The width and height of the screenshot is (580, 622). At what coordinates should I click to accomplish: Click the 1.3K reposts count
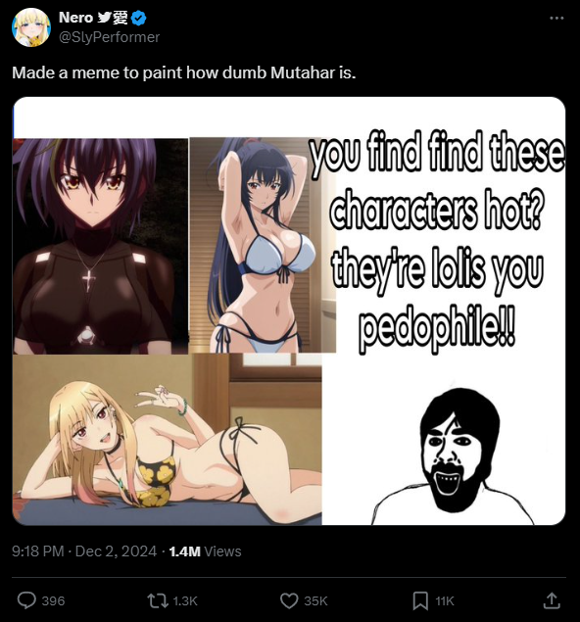pos(185,601)
